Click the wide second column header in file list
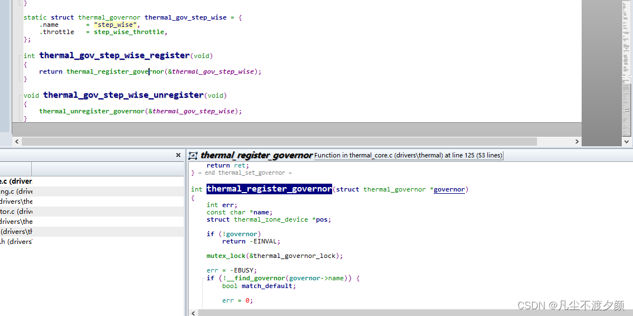633x316 pixels. click(x=108, y=169)
